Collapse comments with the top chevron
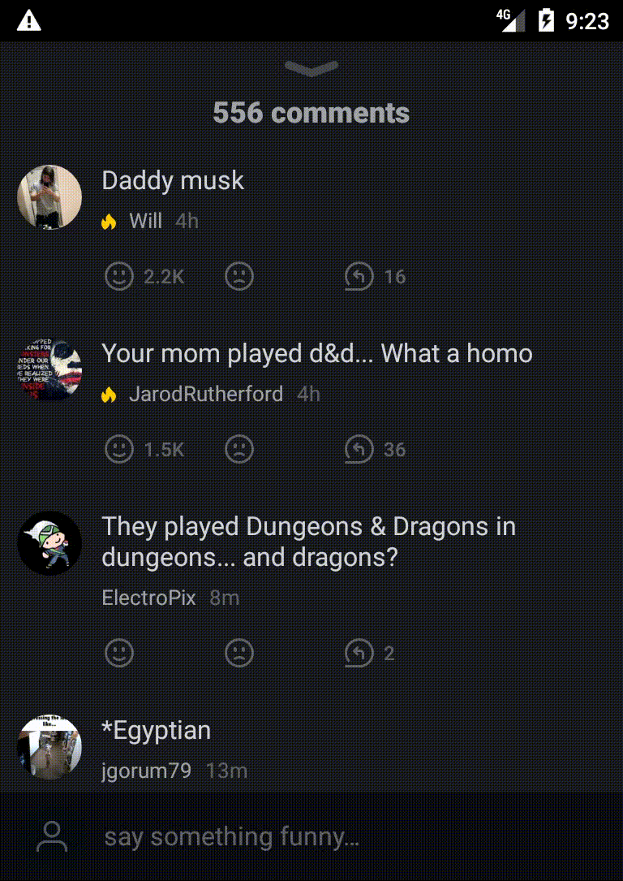623x881 pixels. click(311, 68)
